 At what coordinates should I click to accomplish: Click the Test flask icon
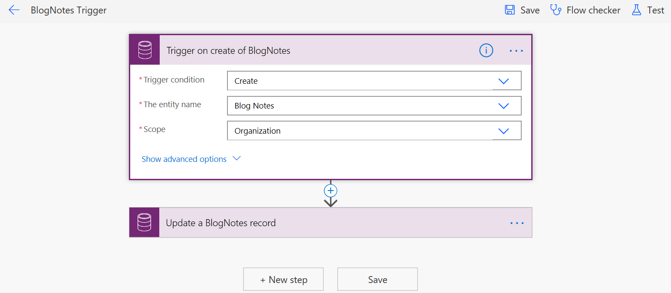tap(636, 10)
